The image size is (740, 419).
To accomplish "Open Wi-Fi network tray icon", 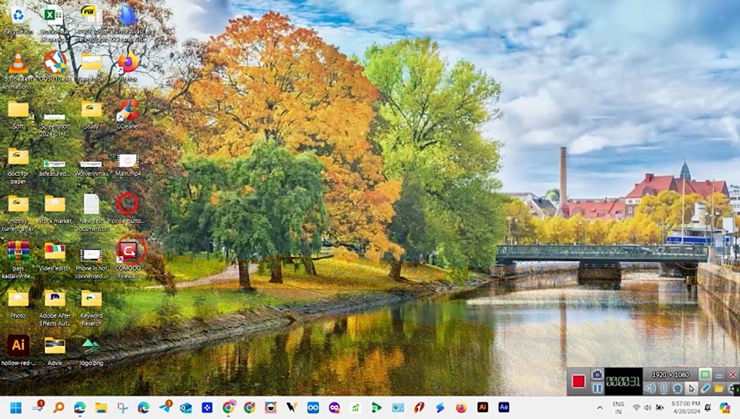I will (636, 407).
